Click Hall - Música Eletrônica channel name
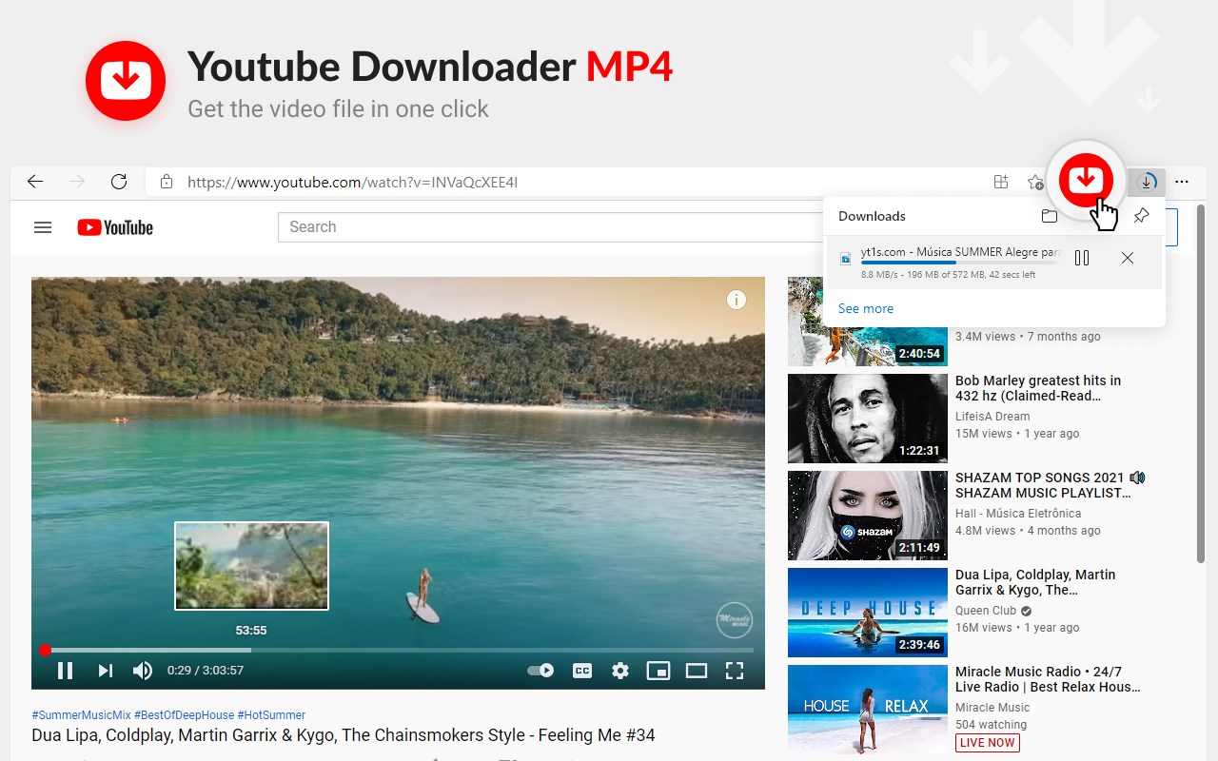The image size is (1218, 761). pos(1018,514)
